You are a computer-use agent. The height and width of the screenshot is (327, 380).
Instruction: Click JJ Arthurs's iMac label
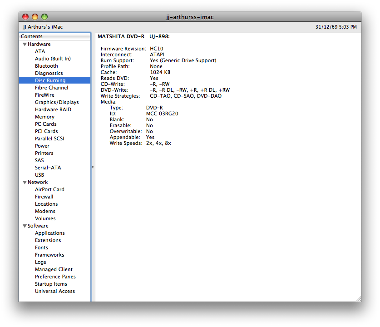pyautogui.click(x=43, y=27)
